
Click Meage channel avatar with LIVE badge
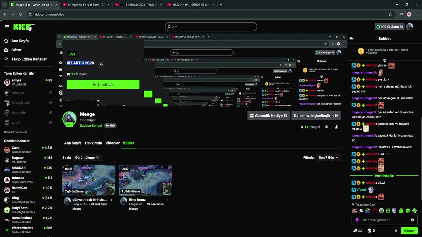coord(69,119)
